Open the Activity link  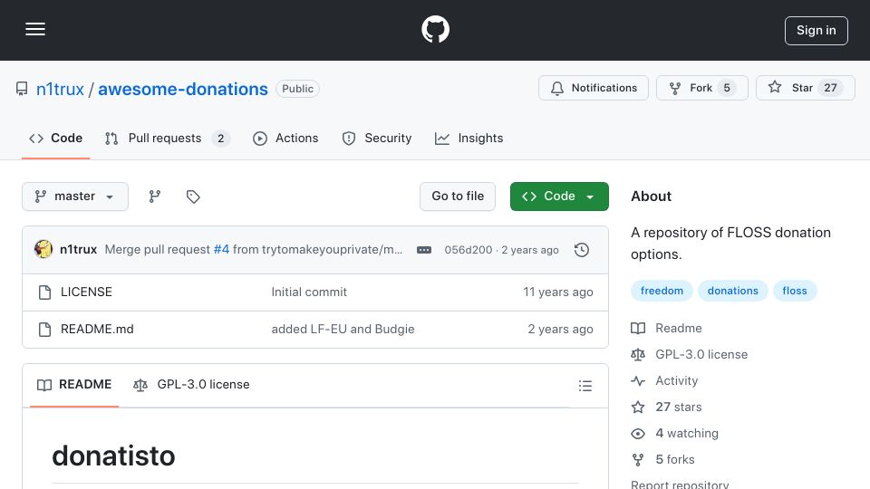click(x=664, y=381)
